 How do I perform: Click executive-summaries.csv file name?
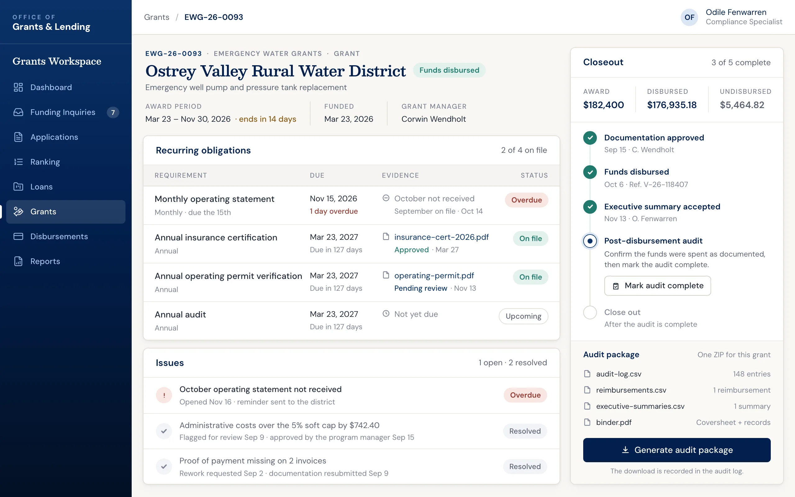(x=640, y=406)
